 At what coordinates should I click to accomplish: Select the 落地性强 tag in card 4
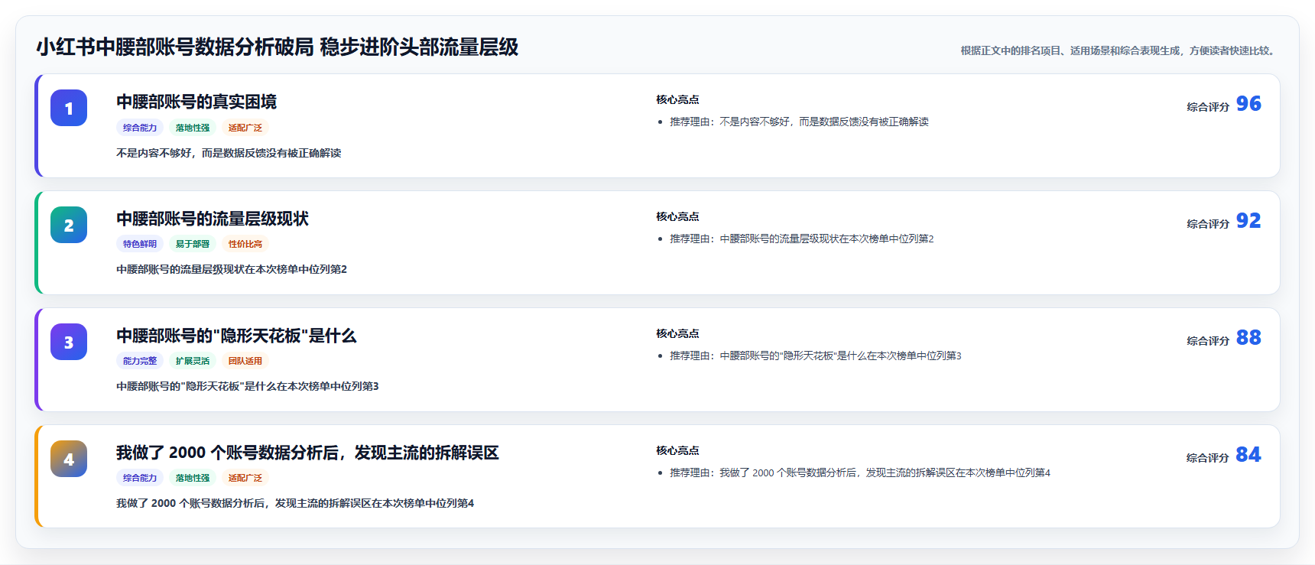pyautogui.click(x=193, y=478)
